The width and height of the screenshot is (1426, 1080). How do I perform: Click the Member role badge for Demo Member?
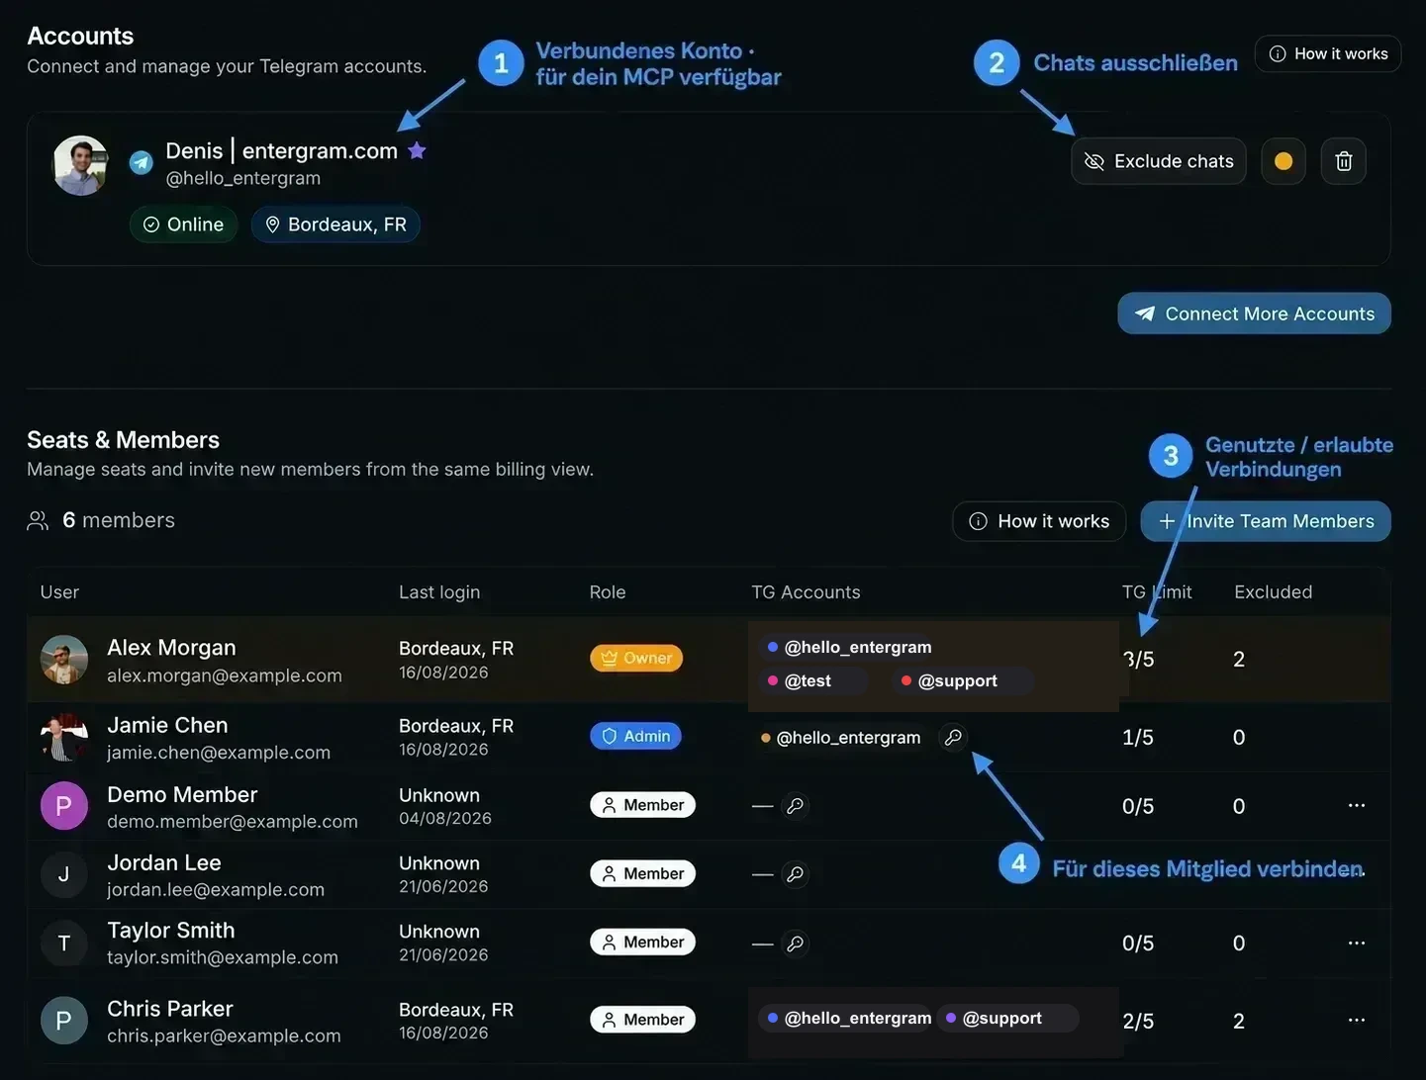(x=643, y=805)
